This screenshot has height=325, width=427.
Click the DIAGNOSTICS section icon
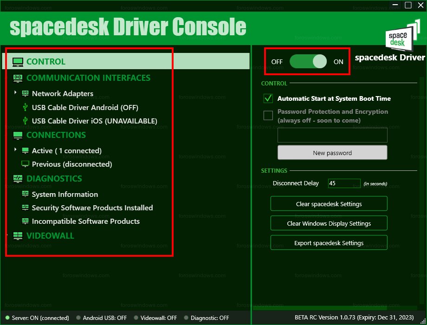pos(18,179)
